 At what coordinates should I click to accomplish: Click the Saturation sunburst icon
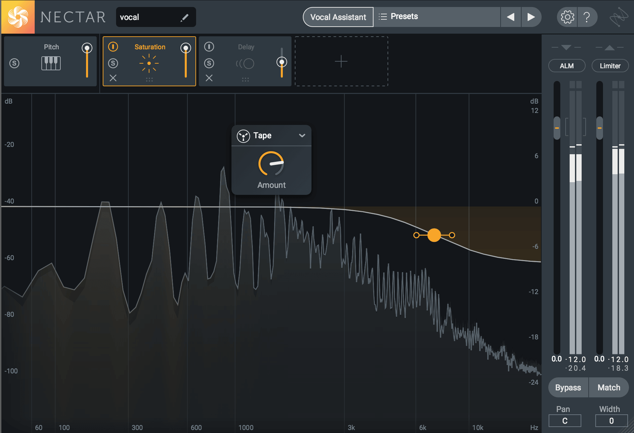pos(149,63)
